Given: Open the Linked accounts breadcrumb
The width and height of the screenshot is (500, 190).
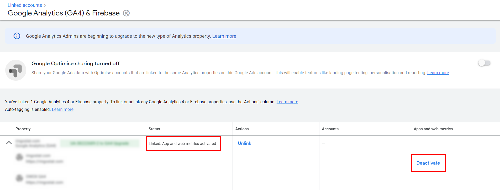Looking at the screenshot, I should (25, 5).
